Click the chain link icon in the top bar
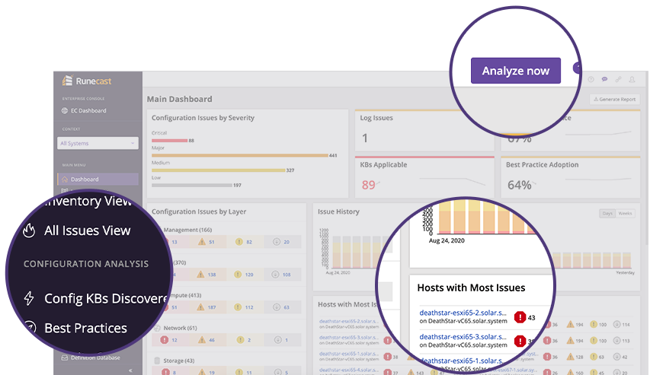The image size is (650, 375). [618, 79]
